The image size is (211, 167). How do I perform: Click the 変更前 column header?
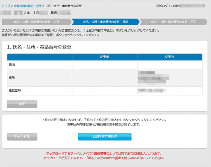[x=104, y=57]
